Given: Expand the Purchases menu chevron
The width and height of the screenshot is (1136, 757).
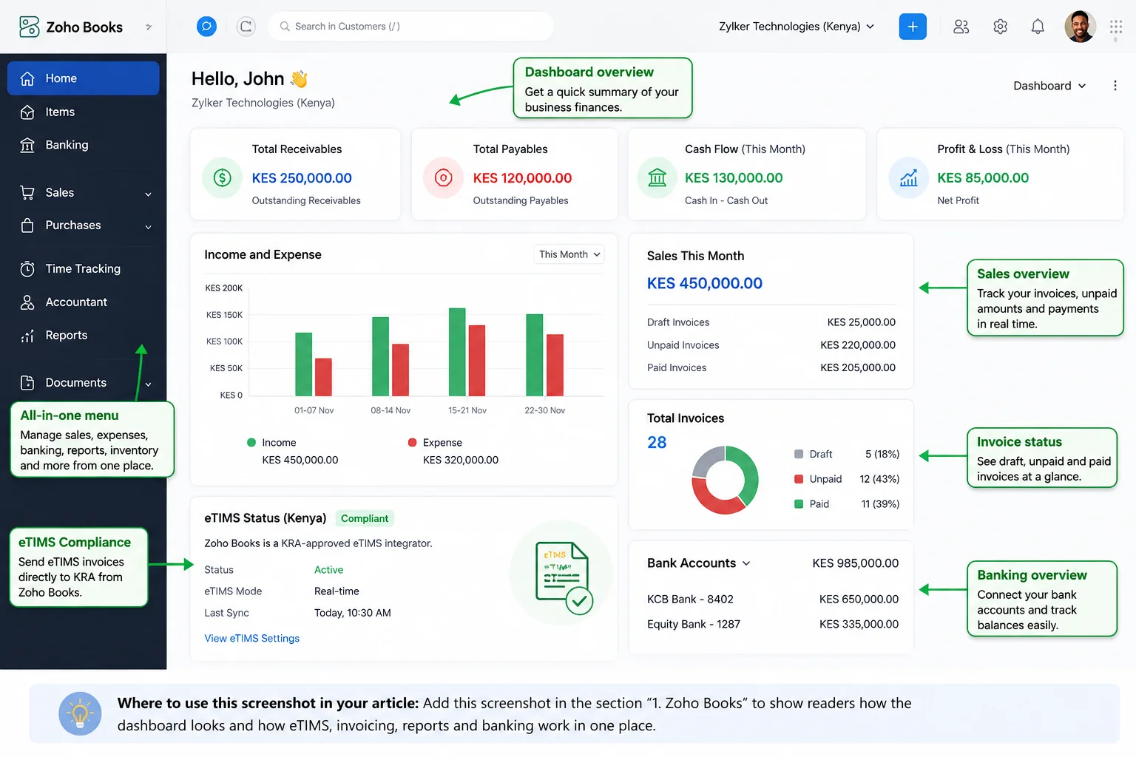Looking at the screenshot, I should point(148,227).
